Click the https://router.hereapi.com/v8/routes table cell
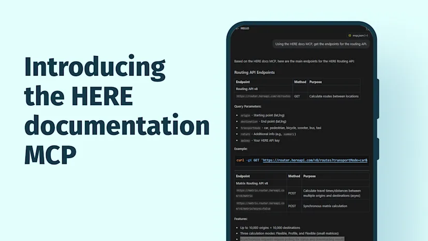The width and height of the screenshot is (428, 241). point(263,96)
